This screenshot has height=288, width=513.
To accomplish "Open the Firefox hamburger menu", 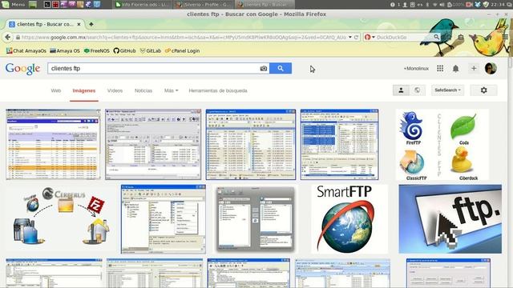I will (506, 37).
